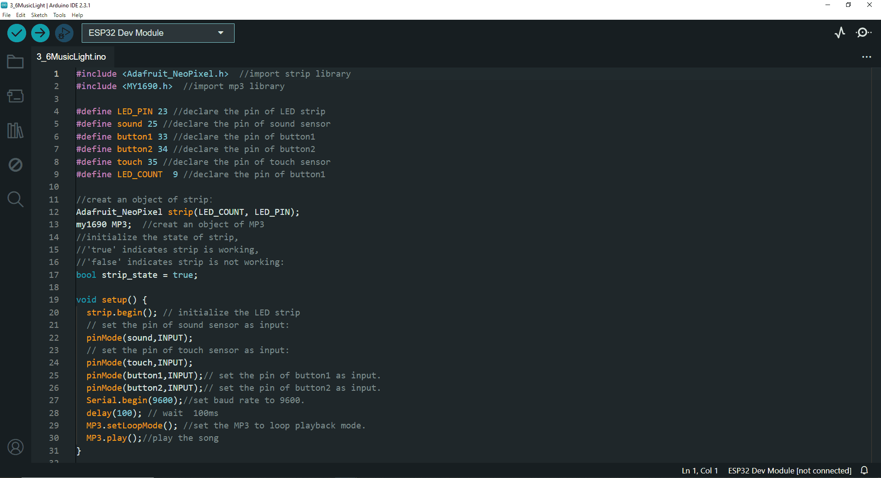Open the Library Manager sidebar

tap(15, 130)
